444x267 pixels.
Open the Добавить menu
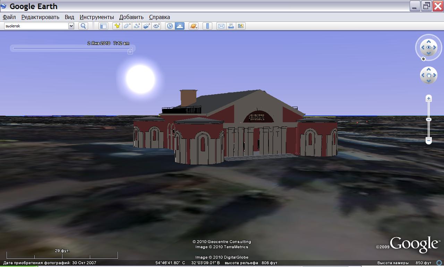(131, 17)
